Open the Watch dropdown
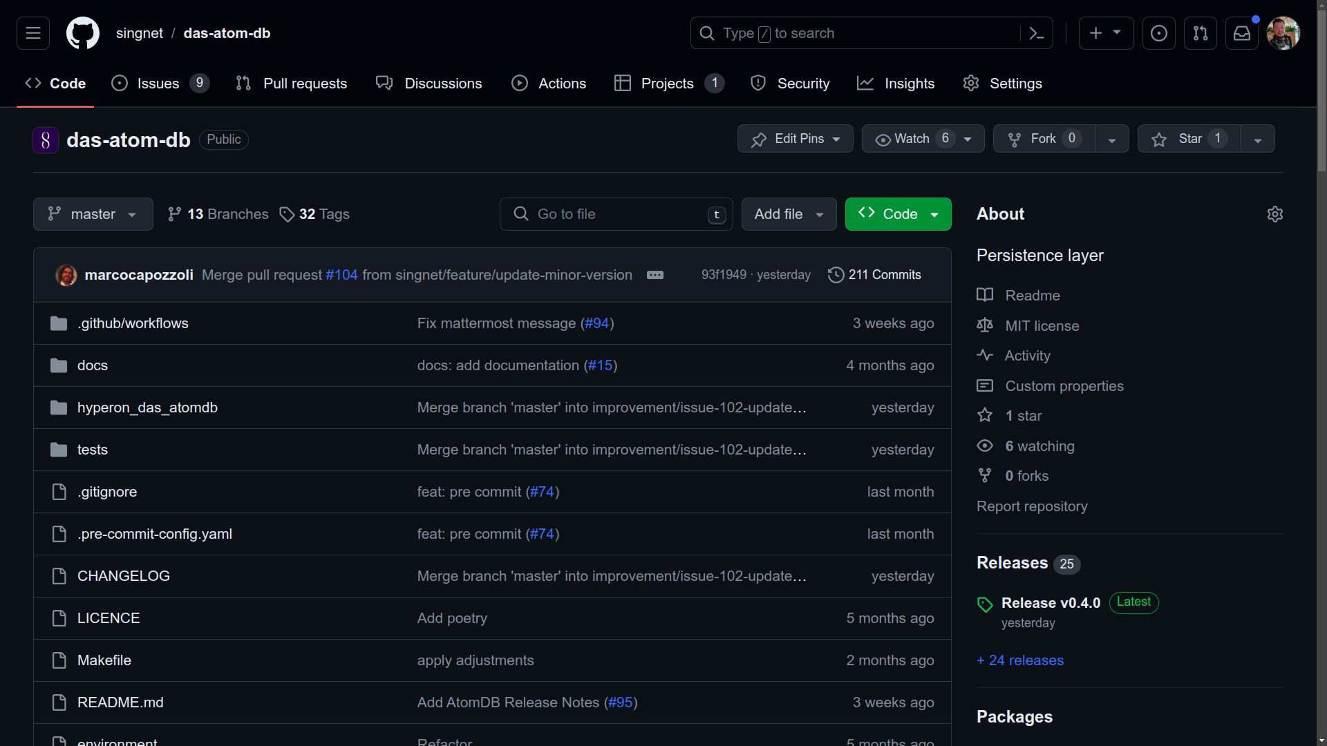Image resolution: width=1327 pixels, height=746 pixels. 923,139
